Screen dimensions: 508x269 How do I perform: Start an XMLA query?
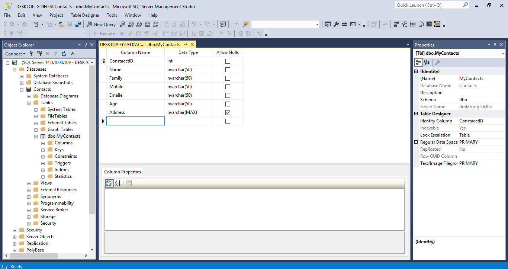click(x=147, y=24)
